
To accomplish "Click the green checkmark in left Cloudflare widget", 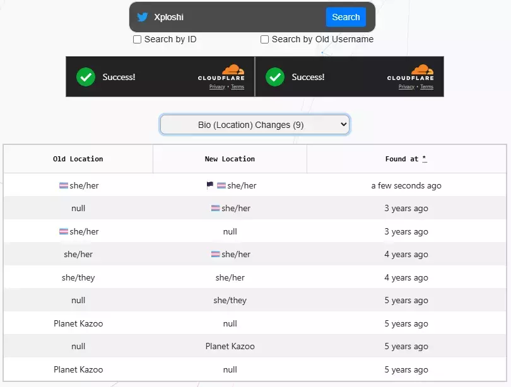I will (x=86, y=77).
